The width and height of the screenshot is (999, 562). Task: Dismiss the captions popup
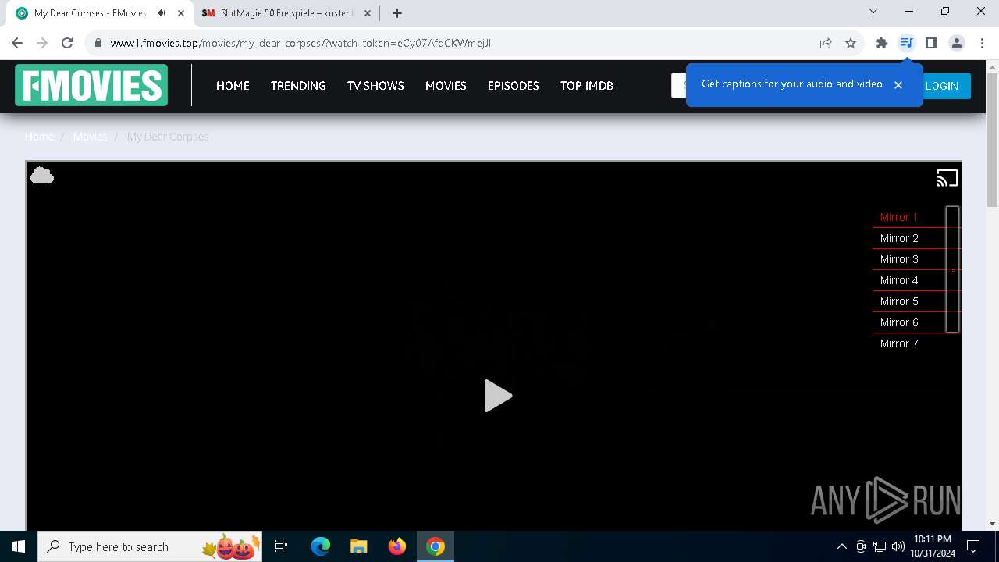(x=898, y=84)
